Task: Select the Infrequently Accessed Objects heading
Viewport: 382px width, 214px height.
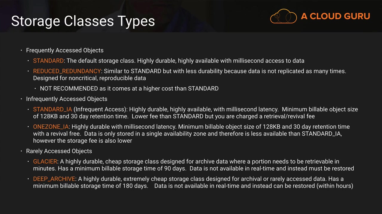Action: tap(67, 99)
